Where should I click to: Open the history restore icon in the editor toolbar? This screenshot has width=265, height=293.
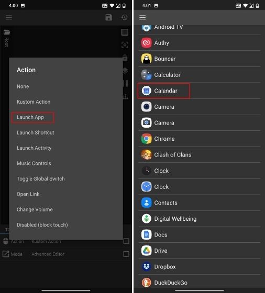coord(124,17)
